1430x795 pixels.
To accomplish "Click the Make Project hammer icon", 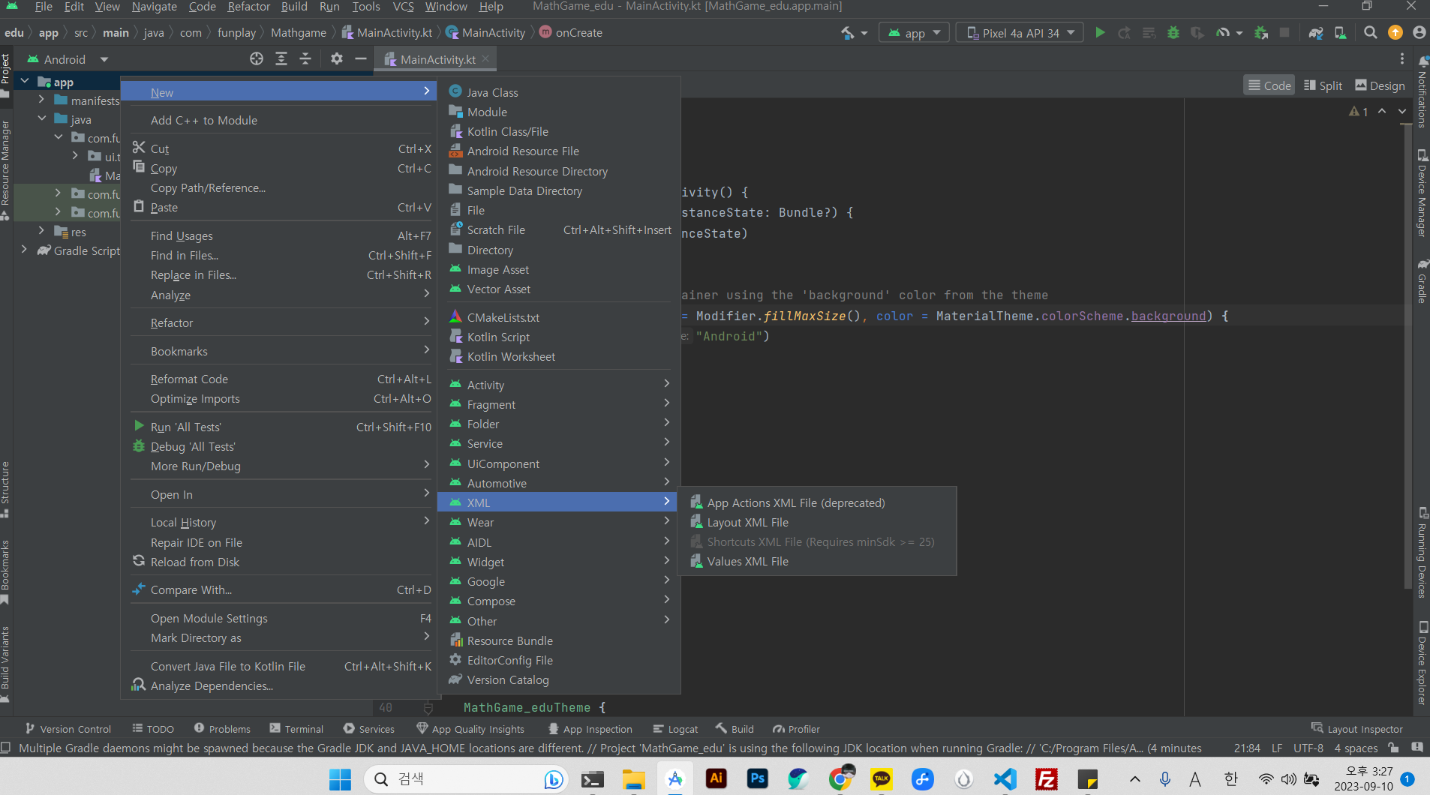I will (x=848, y=32).
